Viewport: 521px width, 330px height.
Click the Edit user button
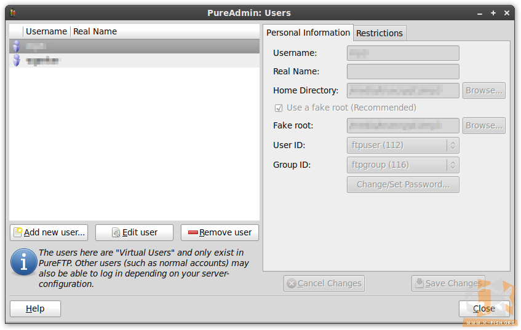tap(134, 232)
